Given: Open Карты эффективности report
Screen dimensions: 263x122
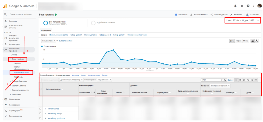Looking at the screenshot, I should (x=21, y=68).
